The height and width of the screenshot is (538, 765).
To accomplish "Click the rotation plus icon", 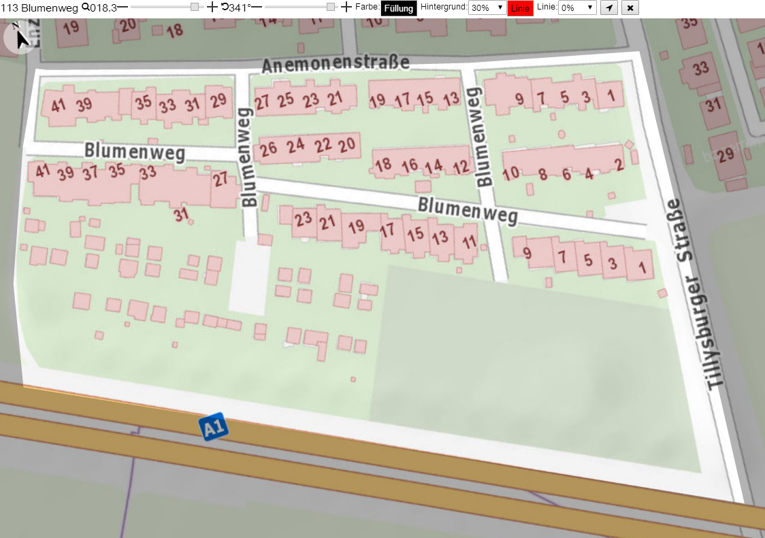I will tap(346, 7).
